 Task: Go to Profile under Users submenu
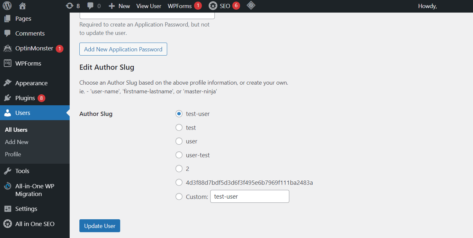(x=13, y=154)
